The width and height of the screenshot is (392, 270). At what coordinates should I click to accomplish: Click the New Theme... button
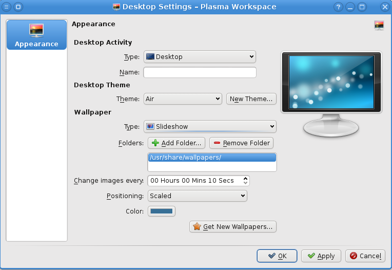click(251, 99)
